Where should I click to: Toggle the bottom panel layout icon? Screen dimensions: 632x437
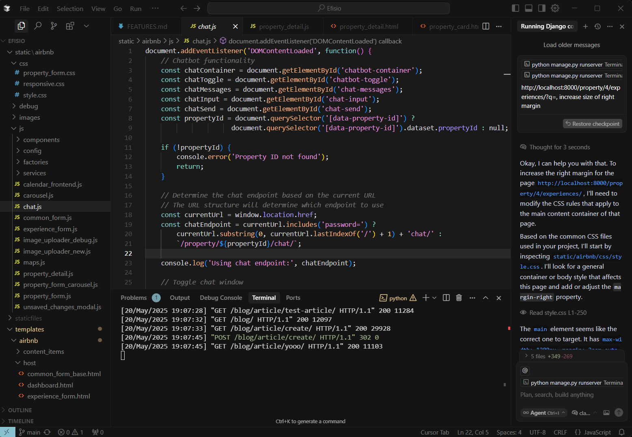click(x=528, y=8)
